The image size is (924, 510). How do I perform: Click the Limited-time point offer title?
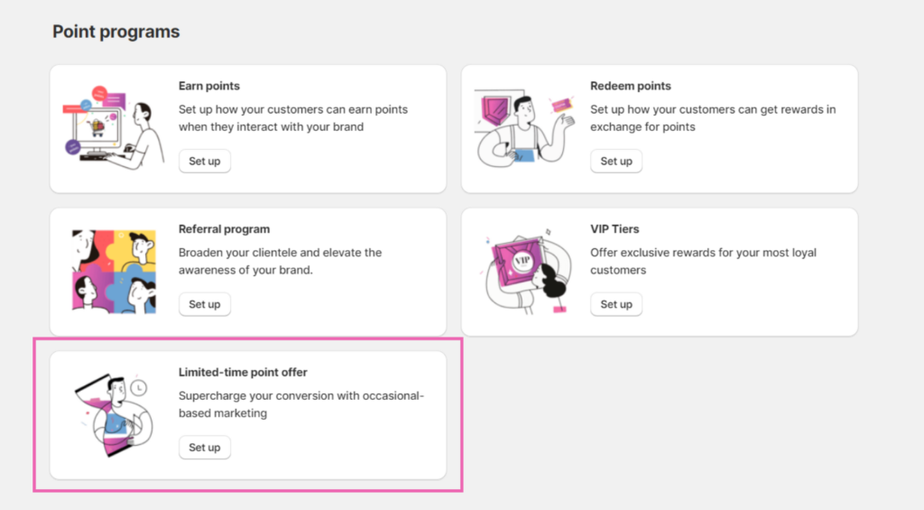[x=243, y=372]
